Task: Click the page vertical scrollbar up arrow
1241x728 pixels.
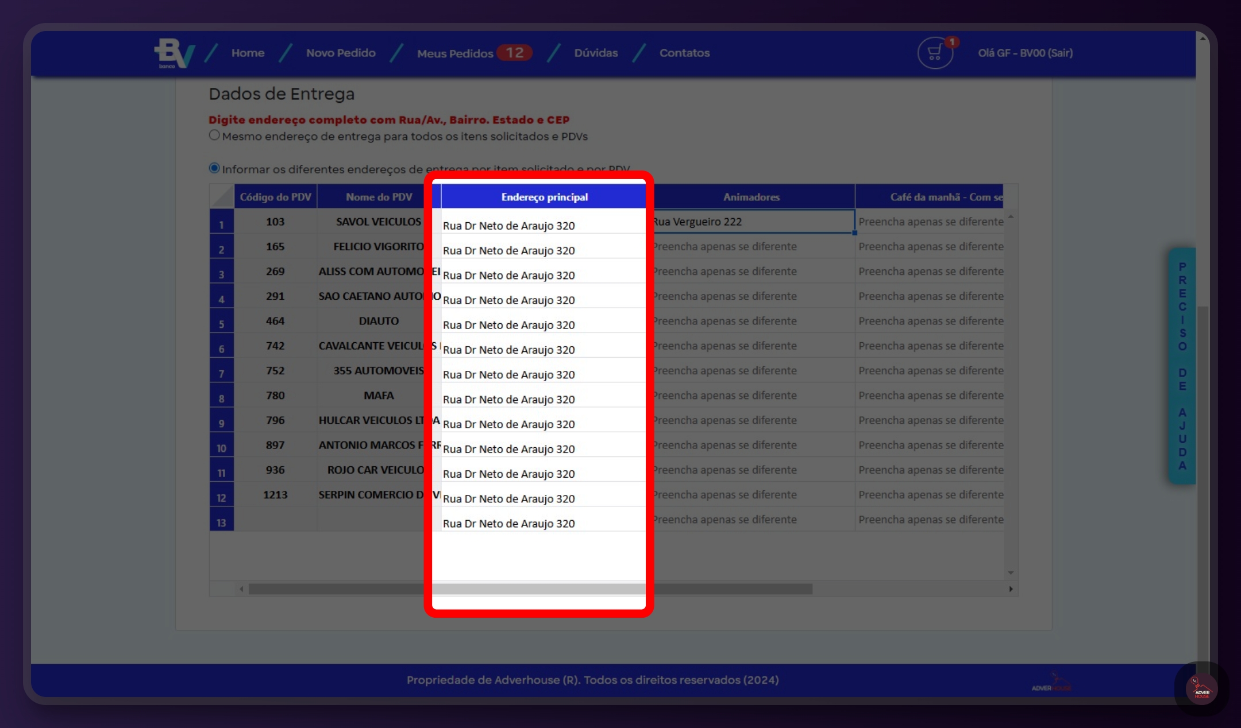Action: [x=1203, y=38]
